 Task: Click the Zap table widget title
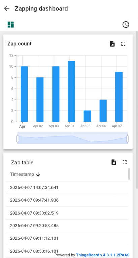[x=22, y=163]
